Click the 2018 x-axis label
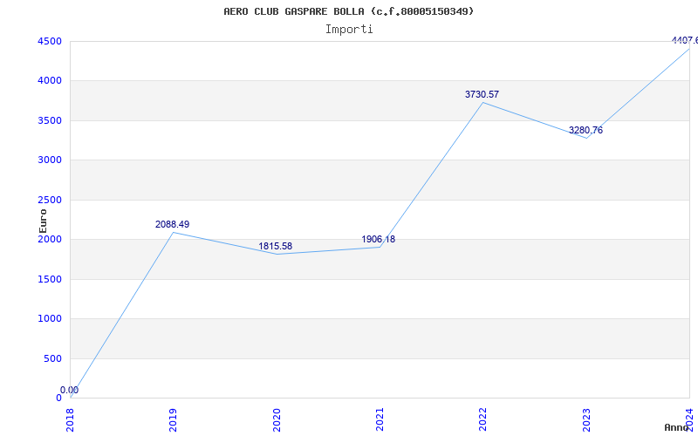Viewport: 698px width, 436px height. click(x=70, y=419)
